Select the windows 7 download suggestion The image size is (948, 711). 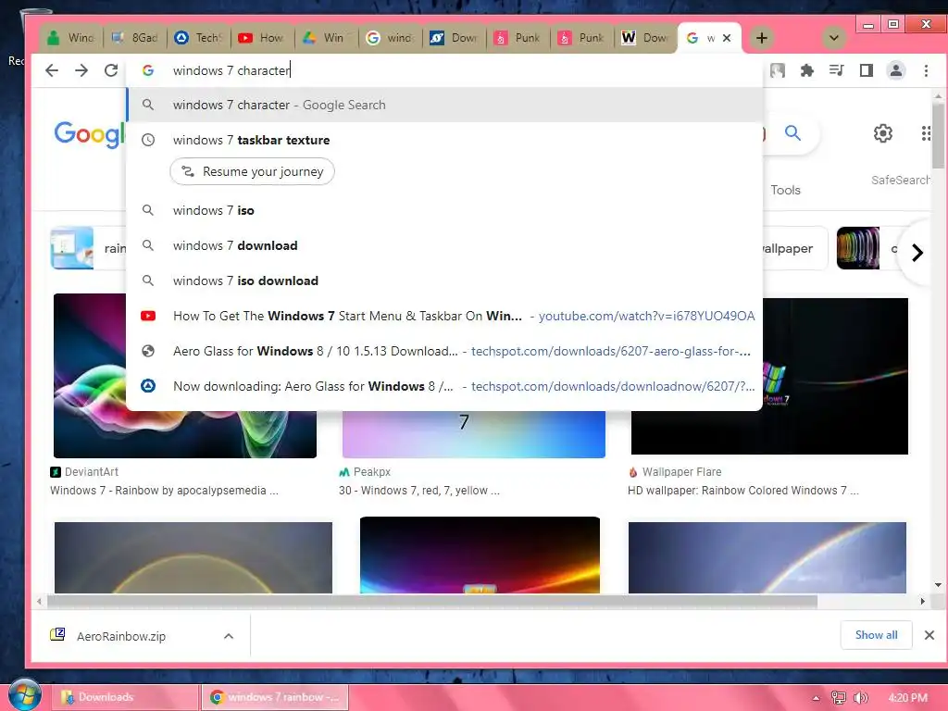click(444, 245)
